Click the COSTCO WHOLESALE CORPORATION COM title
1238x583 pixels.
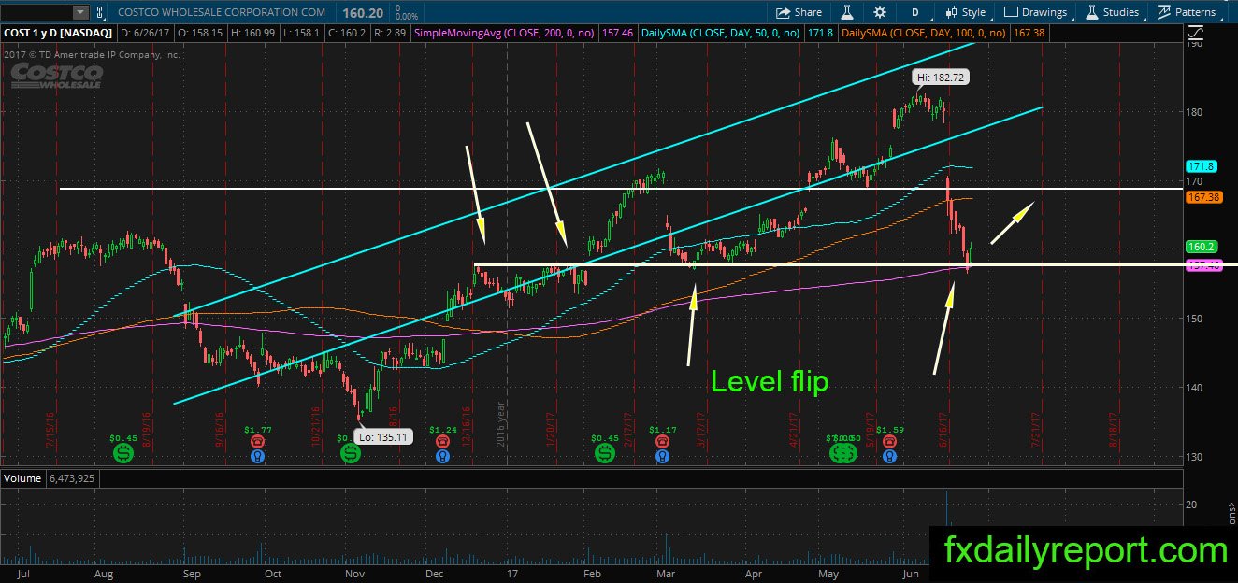point(223,12)
